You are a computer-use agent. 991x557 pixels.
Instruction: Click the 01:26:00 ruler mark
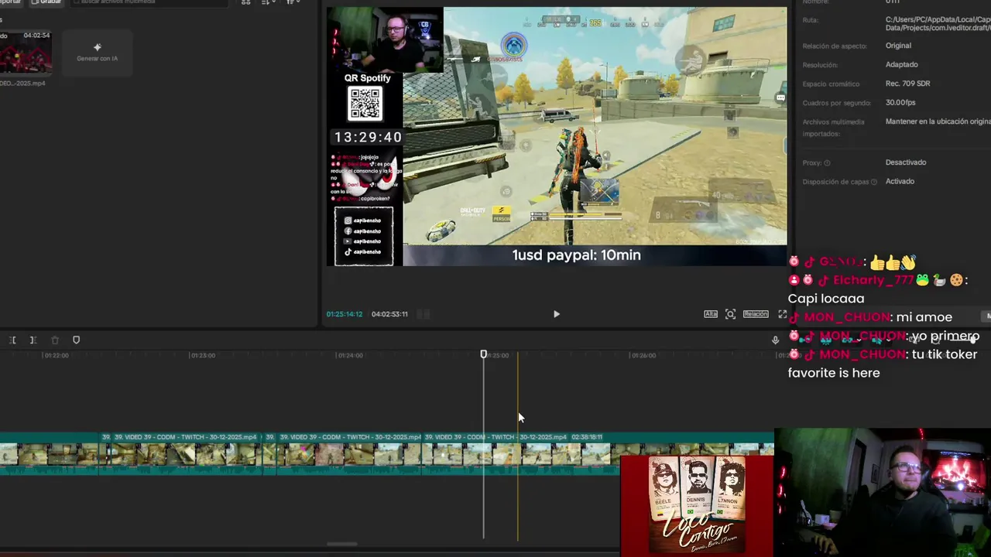coord(643,355)
